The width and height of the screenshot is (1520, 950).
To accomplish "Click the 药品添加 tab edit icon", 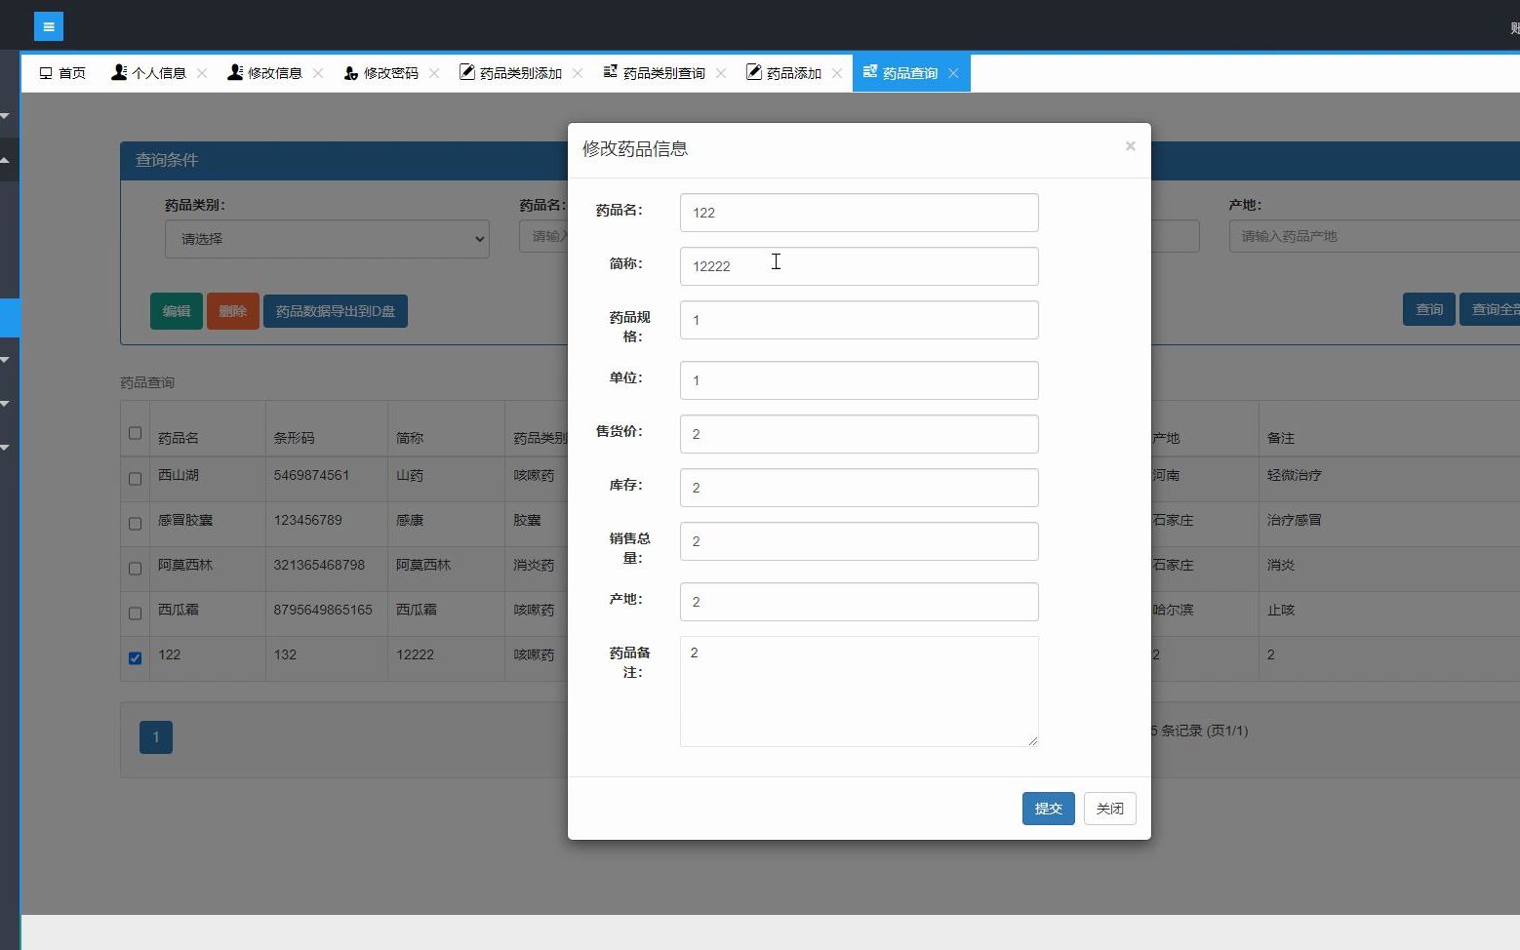I will 754,72.
